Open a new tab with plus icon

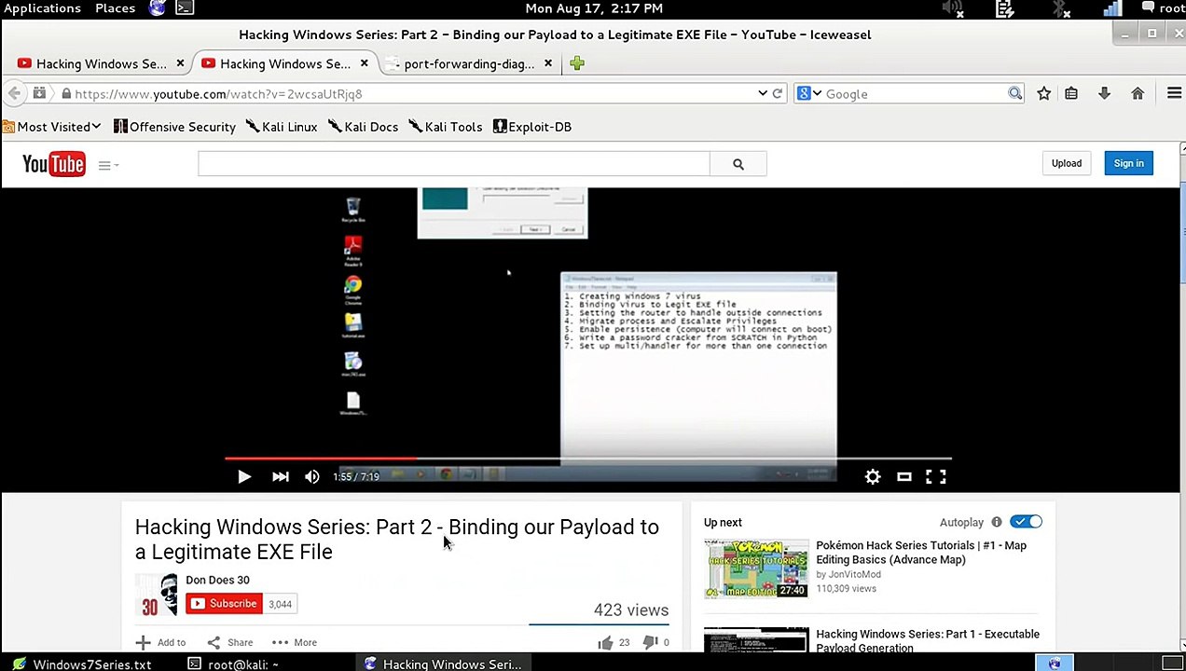point(577,63)
